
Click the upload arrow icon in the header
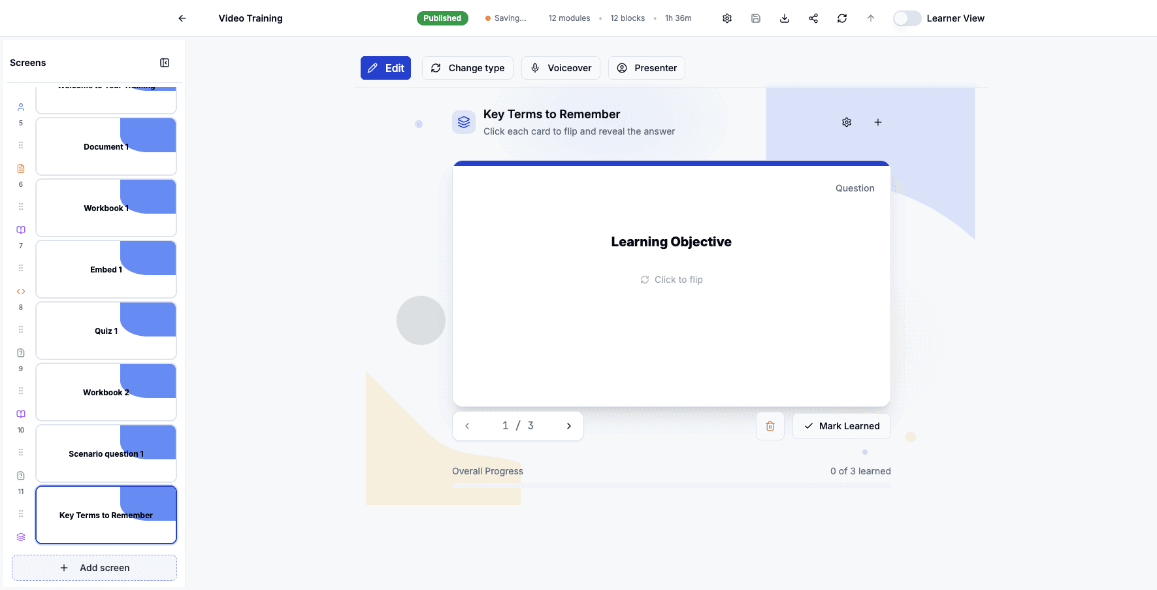point(871,18)
